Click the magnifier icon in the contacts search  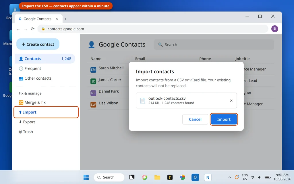pyautogui.click(x=160, y=45)
